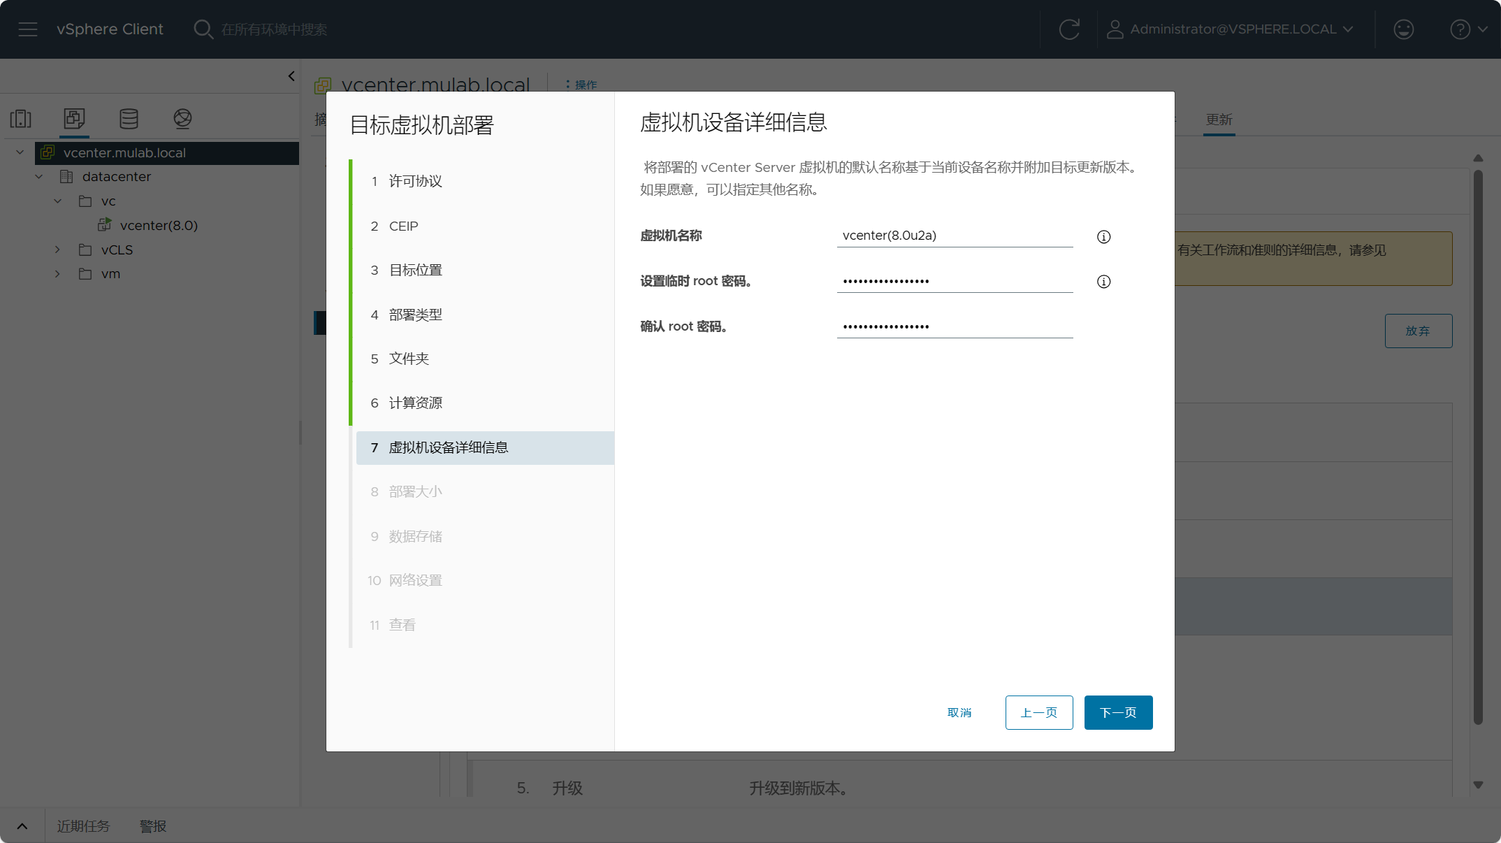
Task: Go to wizard step 4 部署类型
Action: coord(415,315)
